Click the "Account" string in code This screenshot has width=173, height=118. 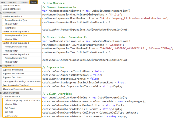tap(116, 45)
